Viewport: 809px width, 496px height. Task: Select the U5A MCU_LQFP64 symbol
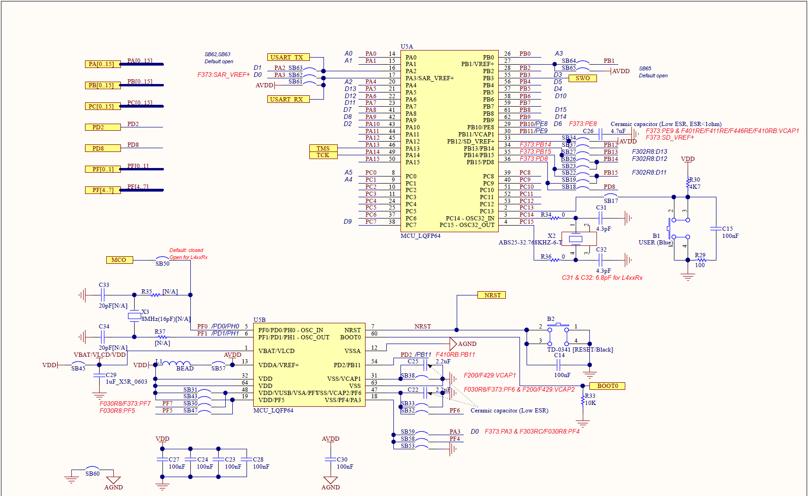(x=449, y=142)
